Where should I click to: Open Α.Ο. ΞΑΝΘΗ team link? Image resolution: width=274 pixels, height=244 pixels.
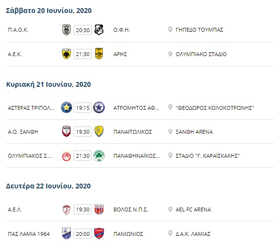click(x=23, y=132)
